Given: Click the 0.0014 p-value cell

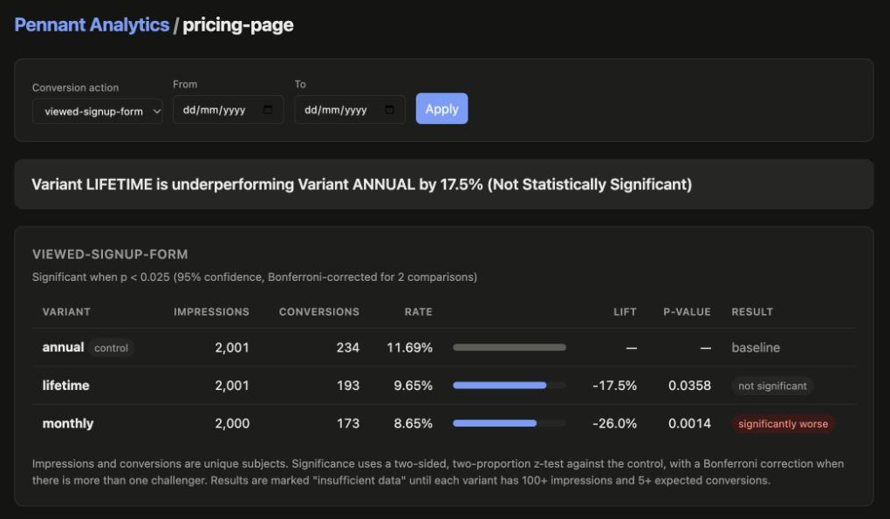Looking at the screenshot, I should (689, 423).
